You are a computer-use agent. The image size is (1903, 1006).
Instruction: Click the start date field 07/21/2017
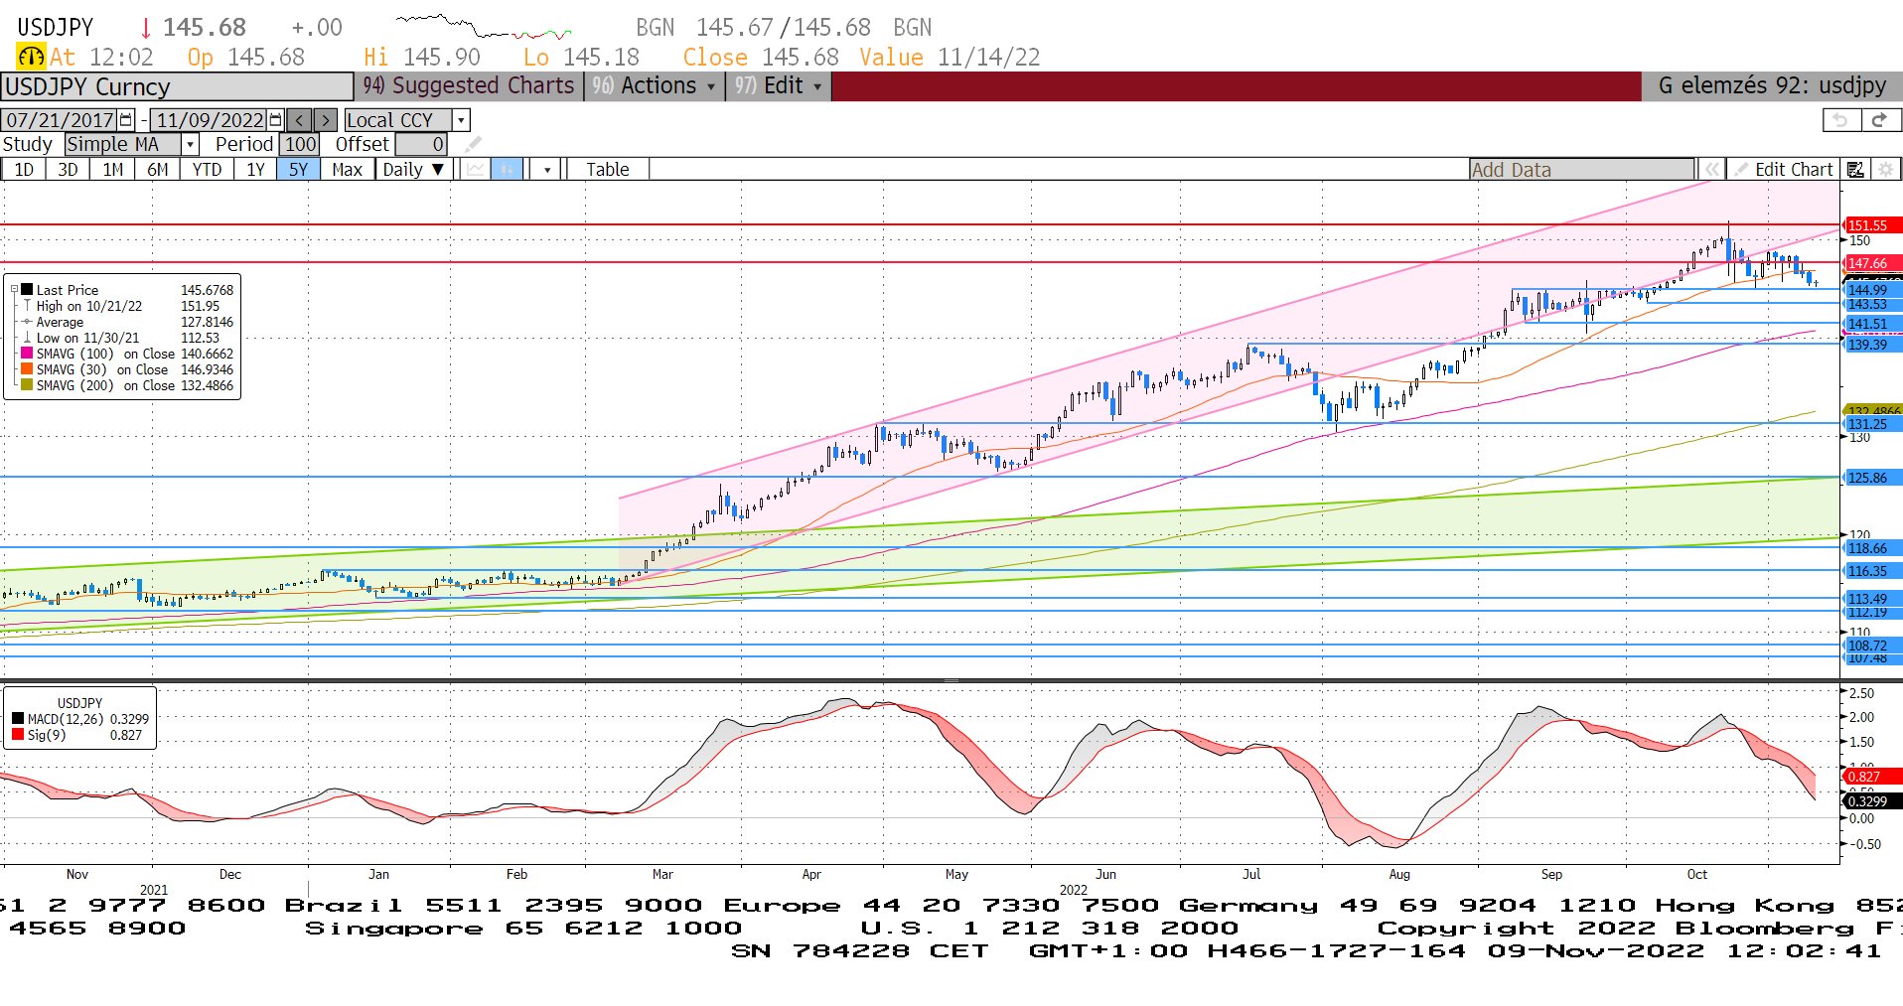[x=60, y=120]
